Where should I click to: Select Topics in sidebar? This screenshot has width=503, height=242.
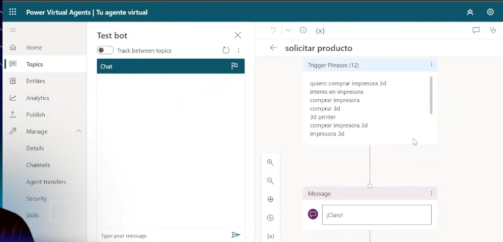pyautogui.click(x=34, y=64)
